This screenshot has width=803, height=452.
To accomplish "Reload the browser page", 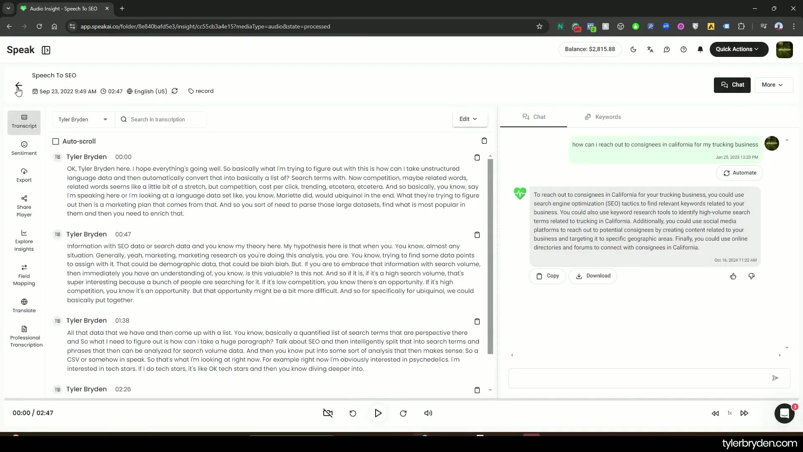I will 39,26.
